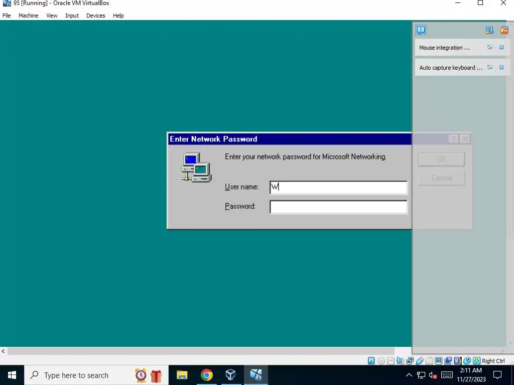Click the search highlights clock and gift icon
The height and width of the screenshot is (385, 514).
149,375
